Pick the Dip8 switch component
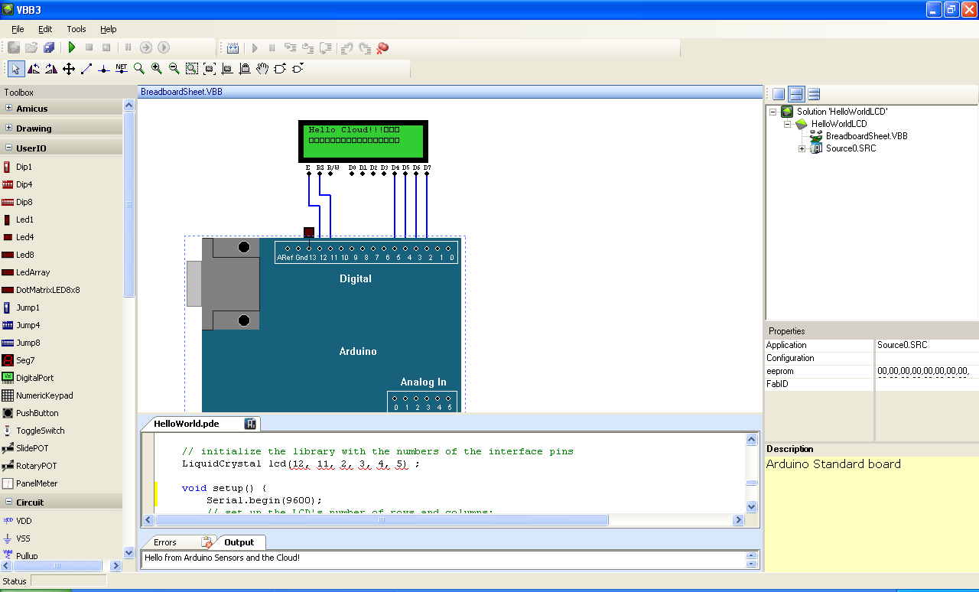The width and height of the screenshot is (979, 592). (x=24, y=202)
